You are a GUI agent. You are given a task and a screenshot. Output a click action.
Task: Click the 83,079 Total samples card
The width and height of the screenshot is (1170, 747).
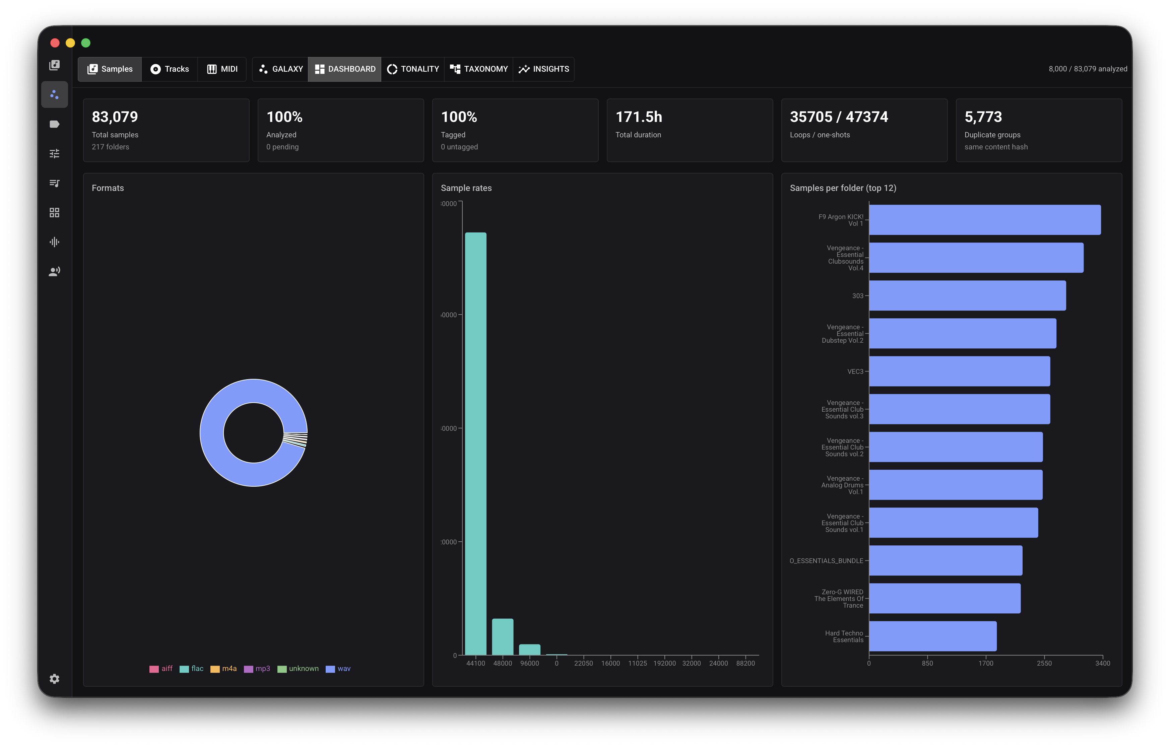point(166,130)
